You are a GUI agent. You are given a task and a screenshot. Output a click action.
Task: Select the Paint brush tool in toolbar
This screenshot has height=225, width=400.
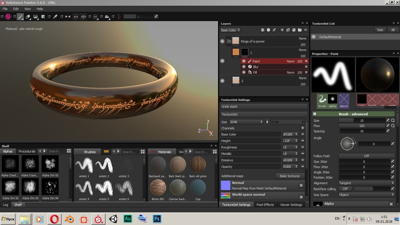tap(20, 17)
